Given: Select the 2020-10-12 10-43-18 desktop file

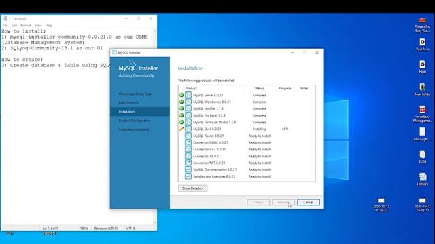Looking at the screenshot, I should (x=423, y=205).
